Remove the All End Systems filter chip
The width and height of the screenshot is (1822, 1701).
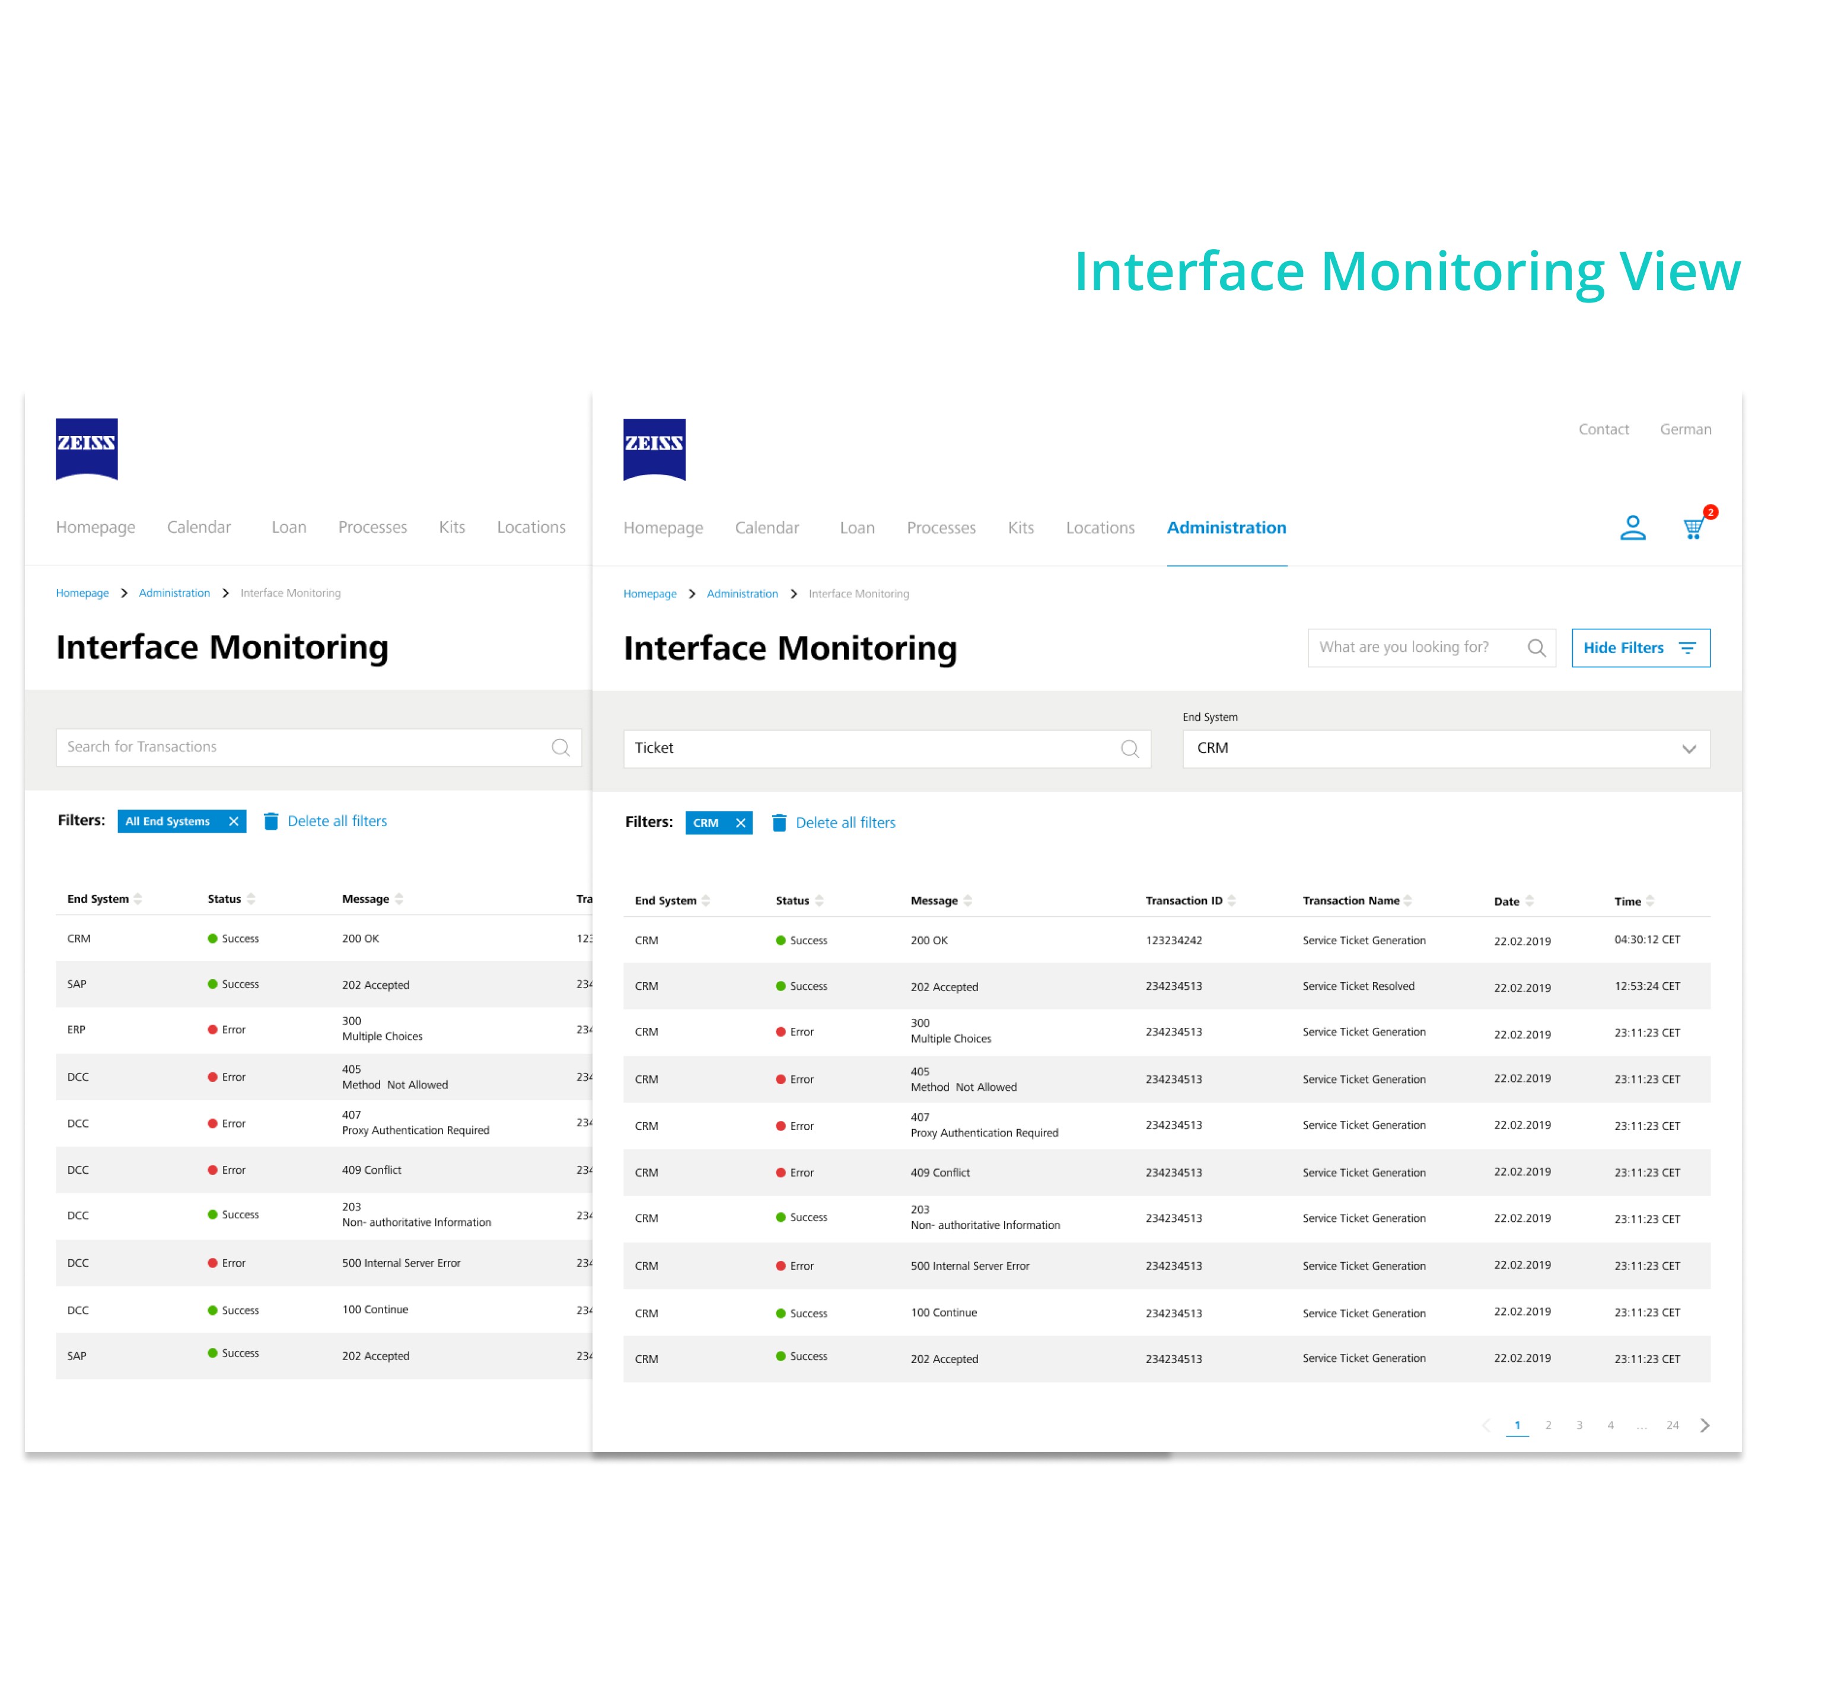(x=234, y=821)
